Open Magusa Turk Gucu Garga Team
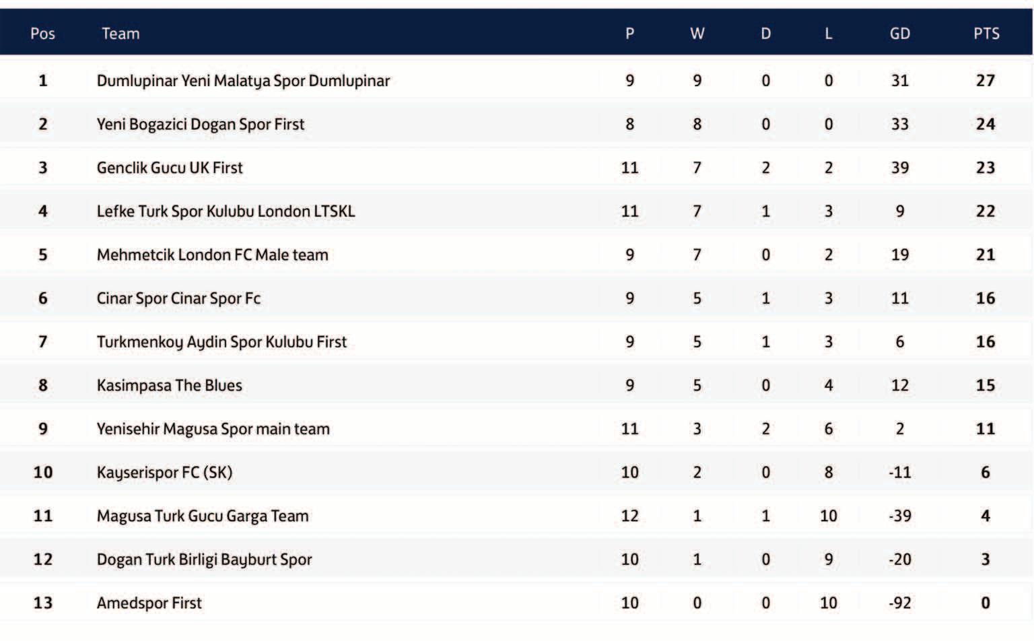 pyautogui.click(x=203, y=516)
